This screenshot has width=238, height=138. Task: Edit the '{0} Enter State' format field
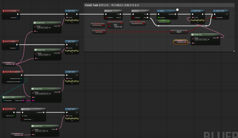point(43,28)
